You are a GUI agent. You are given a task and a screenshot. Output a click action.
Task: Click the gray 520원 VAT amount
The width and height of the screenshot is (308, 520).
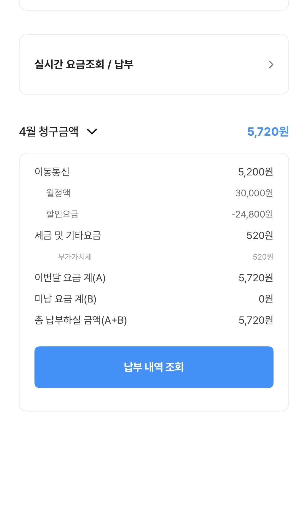263,257
